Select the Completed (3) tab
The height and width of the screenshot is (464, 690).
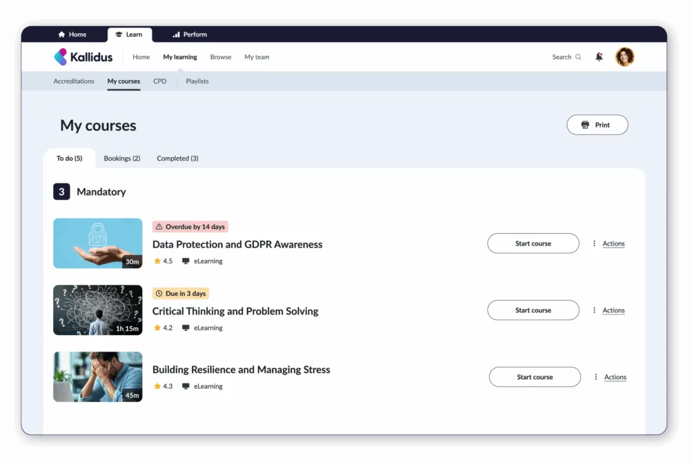click(177, 159)
